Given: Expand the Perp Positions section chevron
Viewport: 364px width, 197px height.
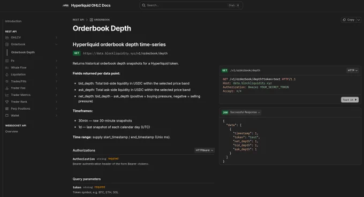Looking at the screenshot, I should tap(56, 109).
